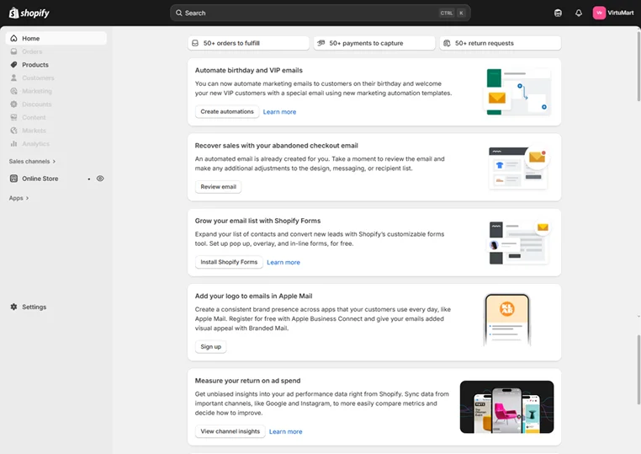Click the Analytics bar chart icon
Viewport: 641px width, 454px height.
13,144
